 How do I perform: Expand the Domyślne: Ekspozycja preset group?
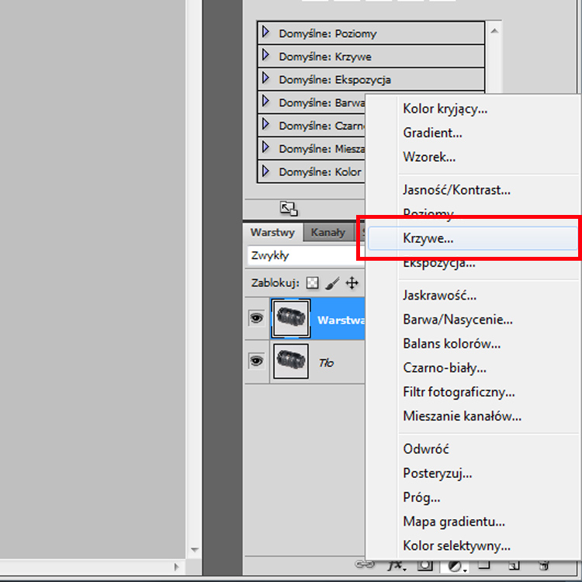point(266,78)
